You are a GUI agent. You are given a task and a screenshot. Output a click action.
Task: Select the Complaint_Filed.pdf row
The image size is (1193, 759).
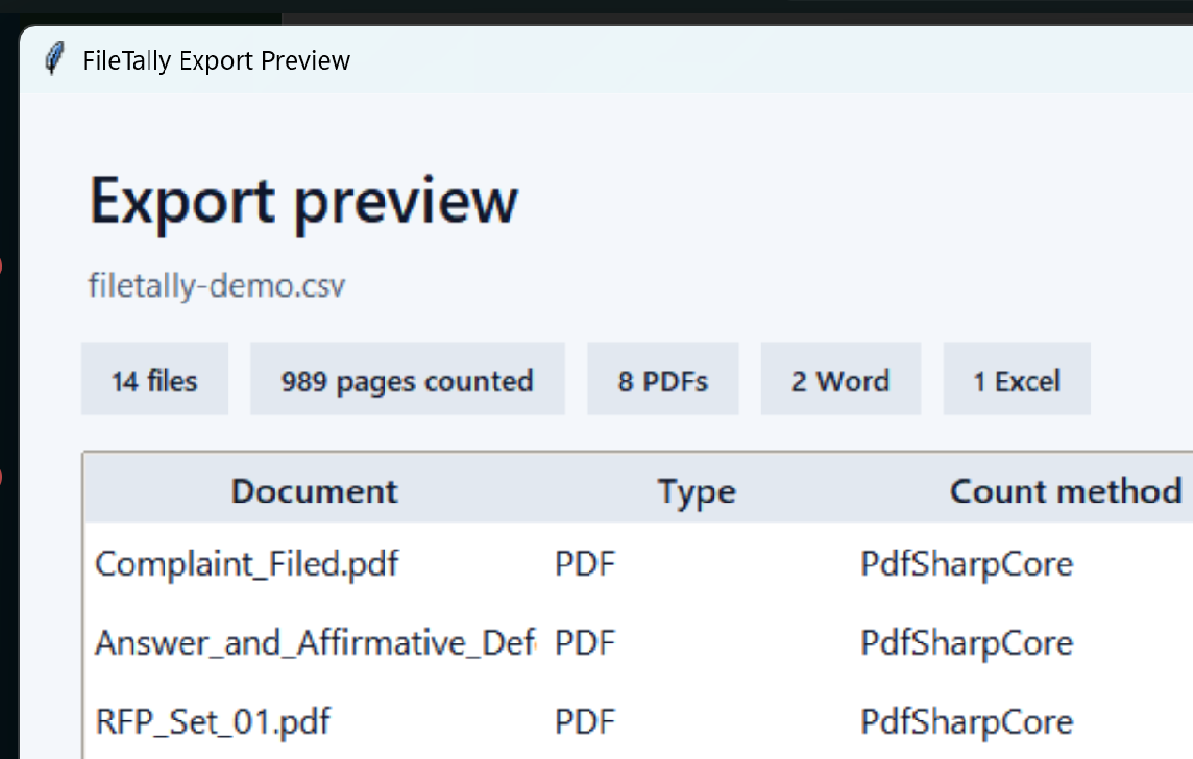tap(246, 564)
